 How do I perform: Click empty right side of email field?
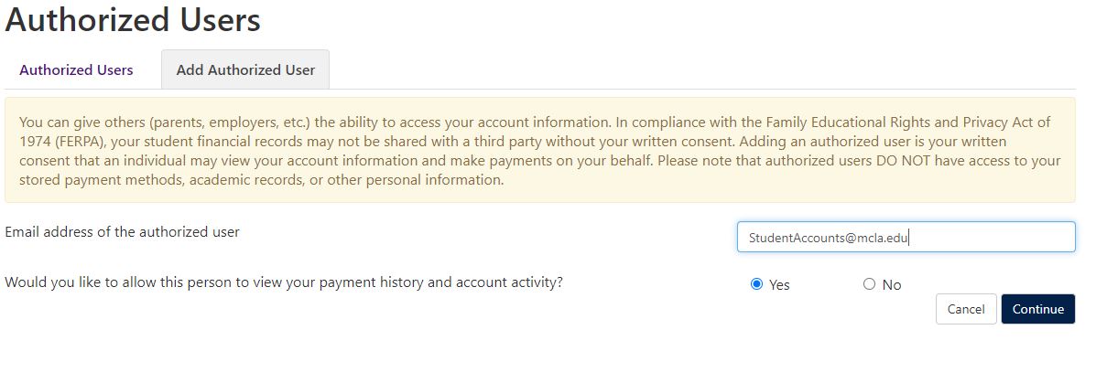point(993,237)
